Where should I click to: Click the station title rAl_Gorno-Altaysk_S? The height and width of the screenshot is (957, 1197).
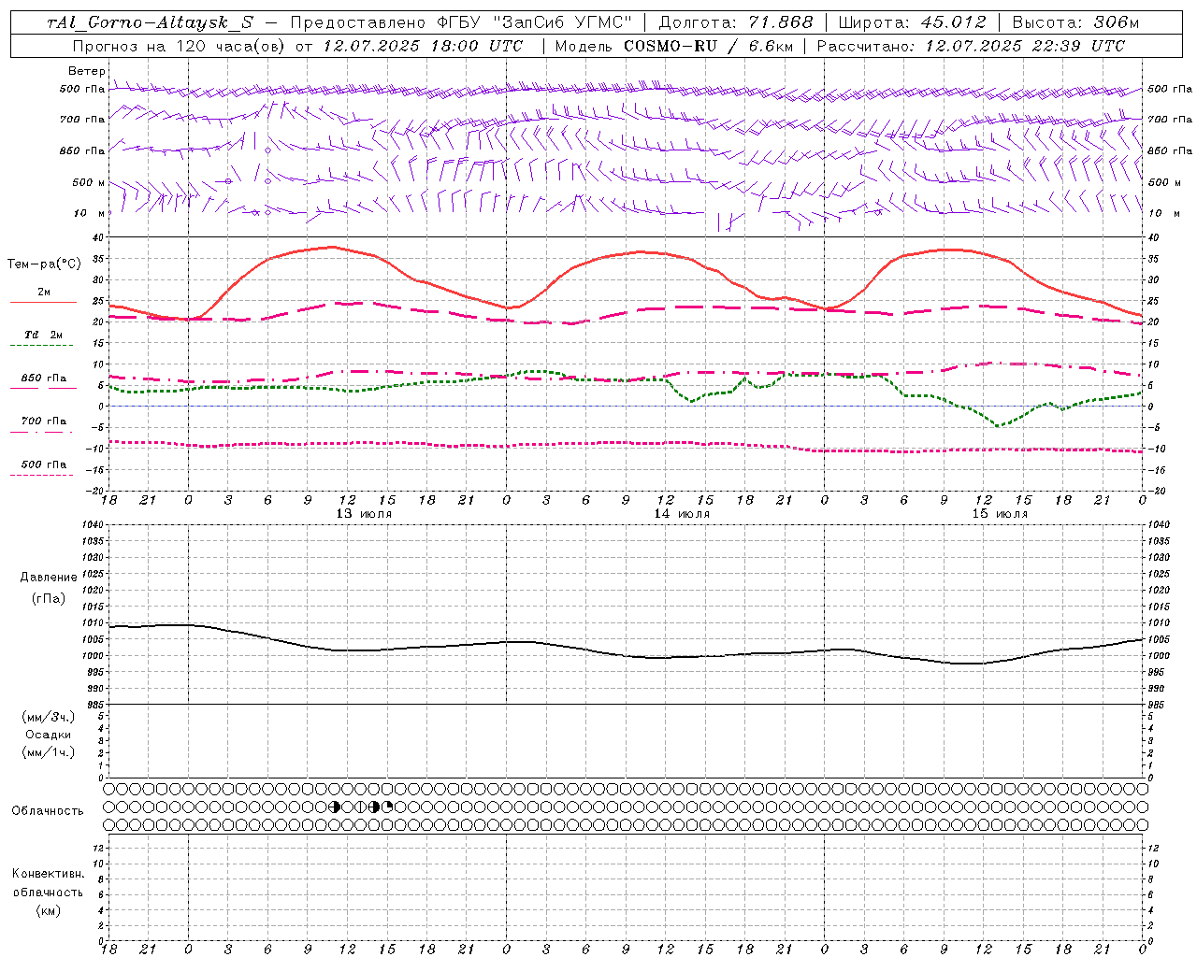point(150,22)
